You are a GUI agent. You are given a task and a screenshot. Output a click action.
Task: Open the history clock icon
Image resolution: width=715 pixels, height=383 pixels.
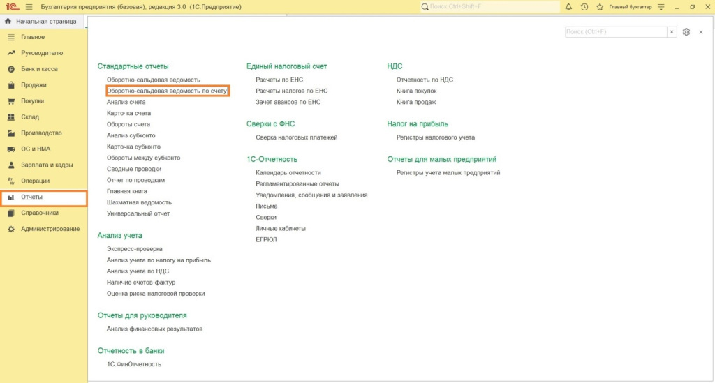(x=584, y=7)
